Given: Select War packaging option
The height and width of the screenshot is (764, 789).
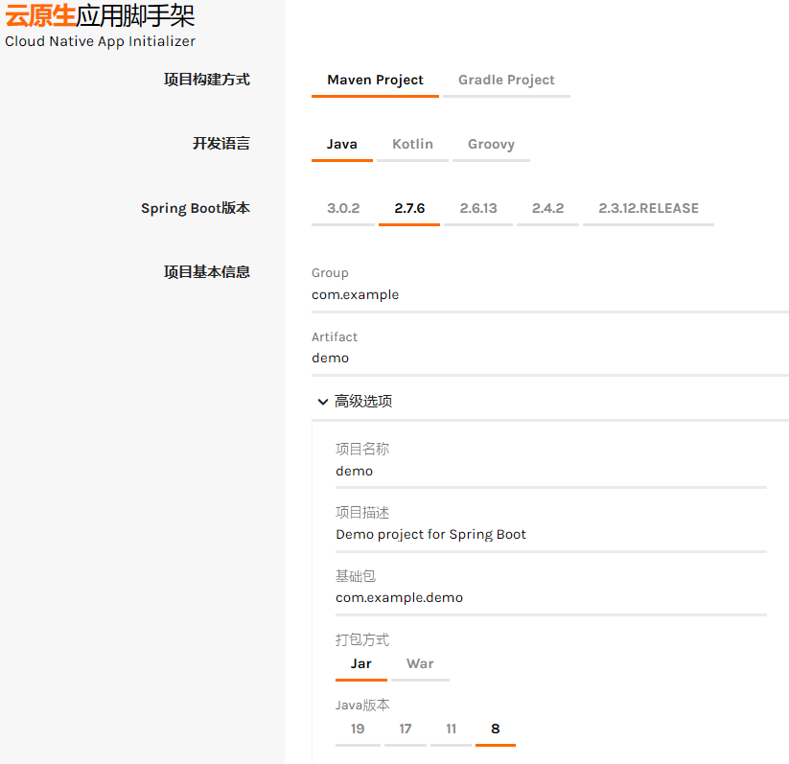Looking at the screenshot, I should (420, 664).
